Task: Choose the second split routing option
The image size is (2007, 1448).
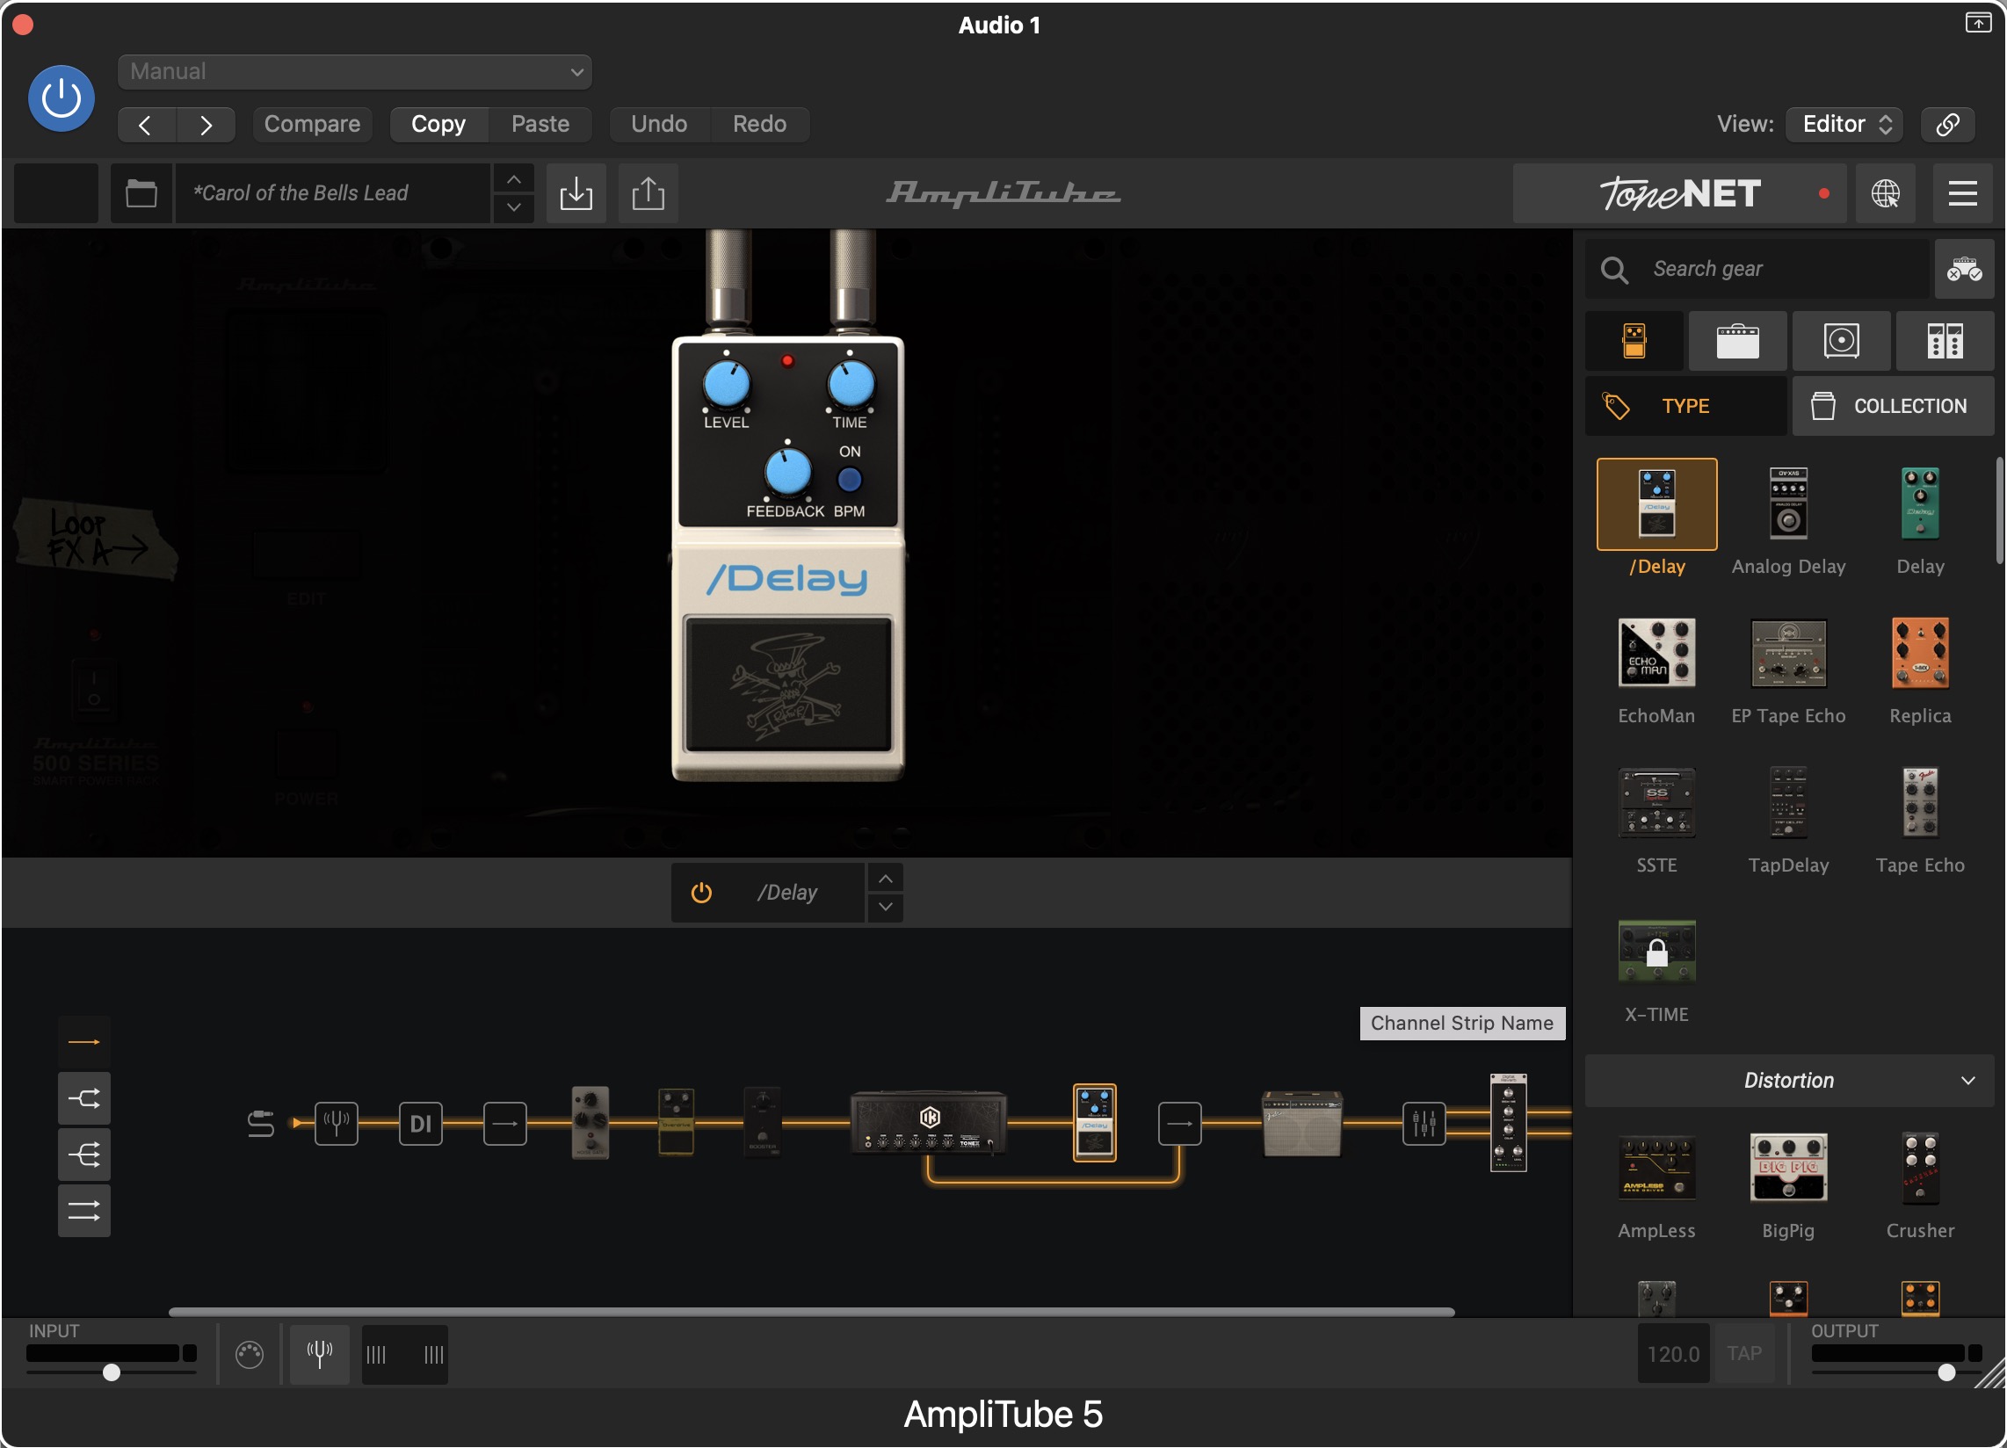Action: pos(84,1098)
